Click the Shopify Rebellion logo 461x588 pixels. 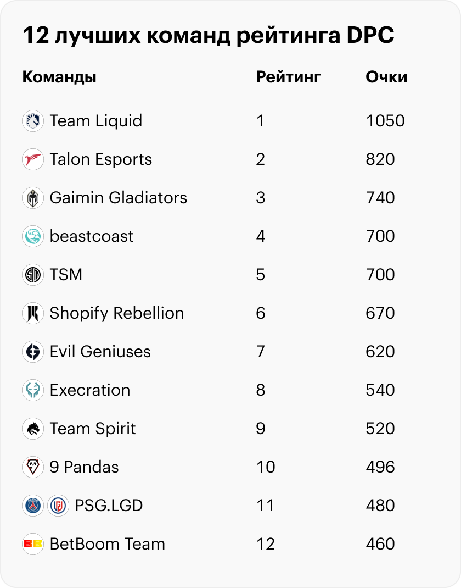point(33,313)
